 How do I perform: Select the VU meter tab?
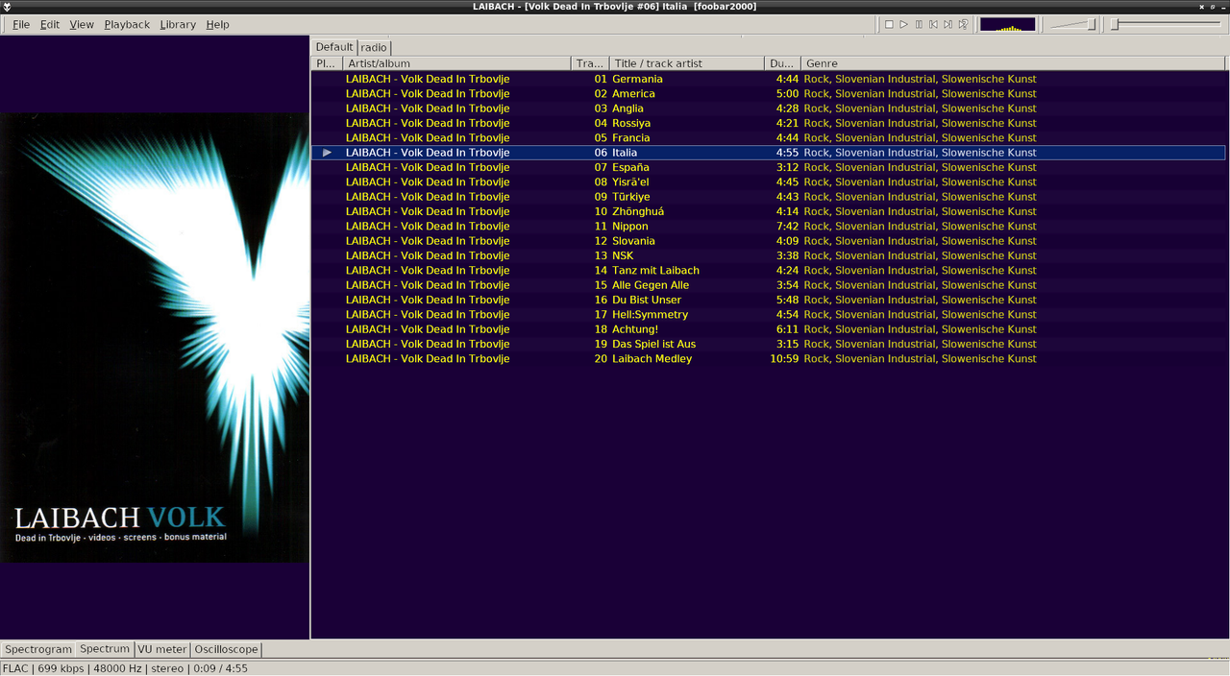[x=162, y=649]
